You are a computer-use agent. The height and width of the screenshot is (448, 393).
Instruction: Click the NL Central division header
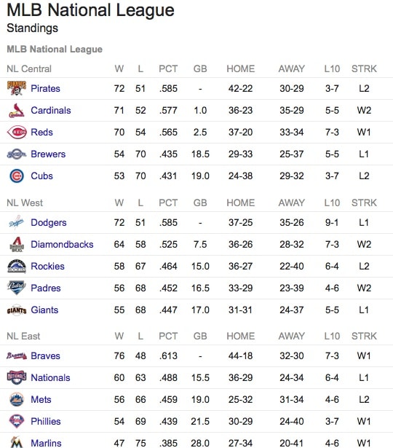coord(29,69)
